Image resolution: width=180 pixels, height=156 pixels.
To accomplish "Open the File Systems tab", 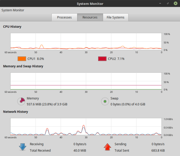I will pos(115,17).
